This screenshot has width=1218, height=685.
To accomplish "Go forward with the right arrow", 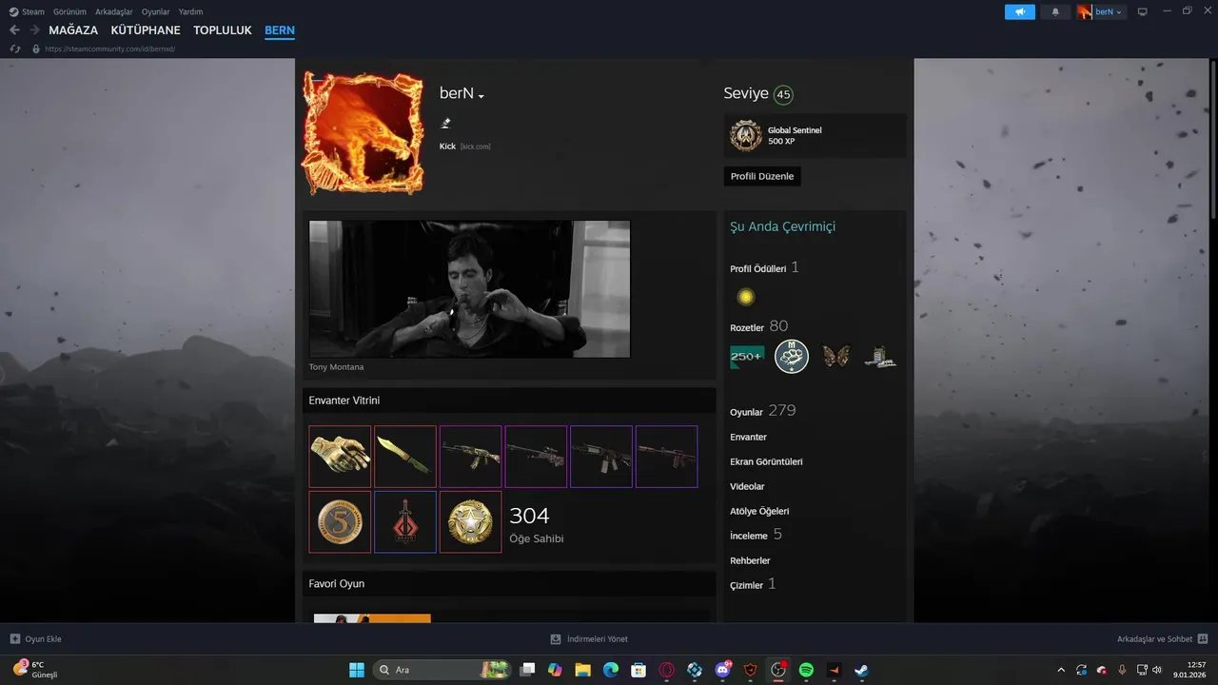I will [34, 30].
